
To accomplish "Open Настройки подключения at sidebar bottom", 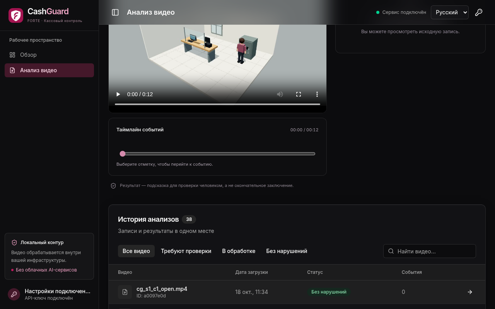I will click(x=49, y=294).
